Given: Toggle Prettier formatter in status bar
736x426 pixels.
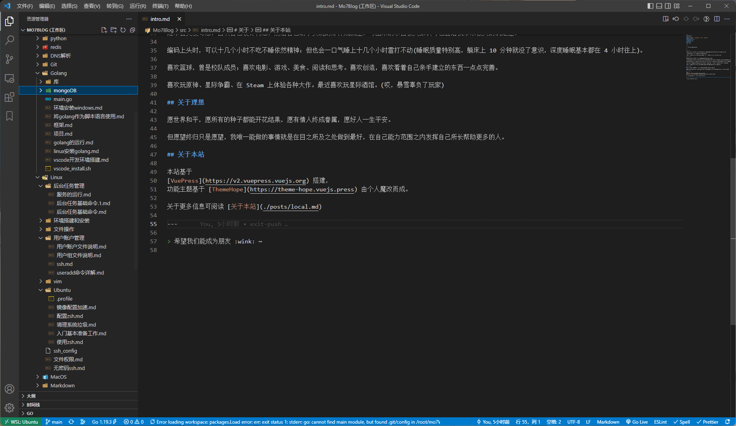Looking at the screenshot, I should pyautogui.click(x=708, y=422).
